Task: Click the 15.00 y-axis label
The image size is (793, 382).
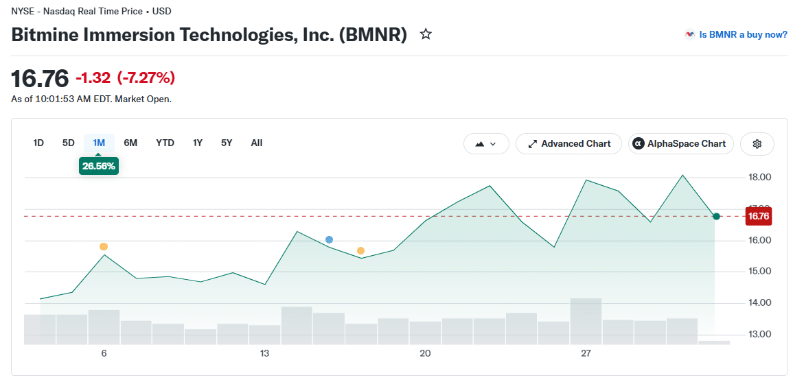Action: point(759,272)
